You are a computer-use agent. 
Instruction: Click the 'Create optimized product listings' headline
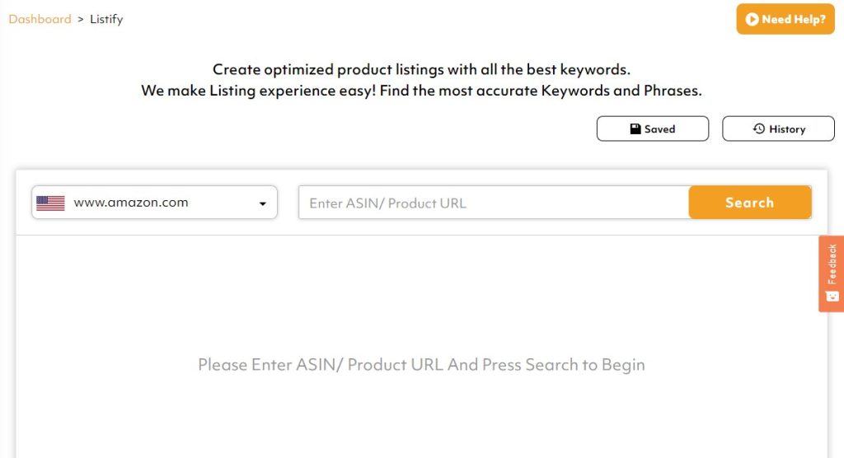coord(421,69)
